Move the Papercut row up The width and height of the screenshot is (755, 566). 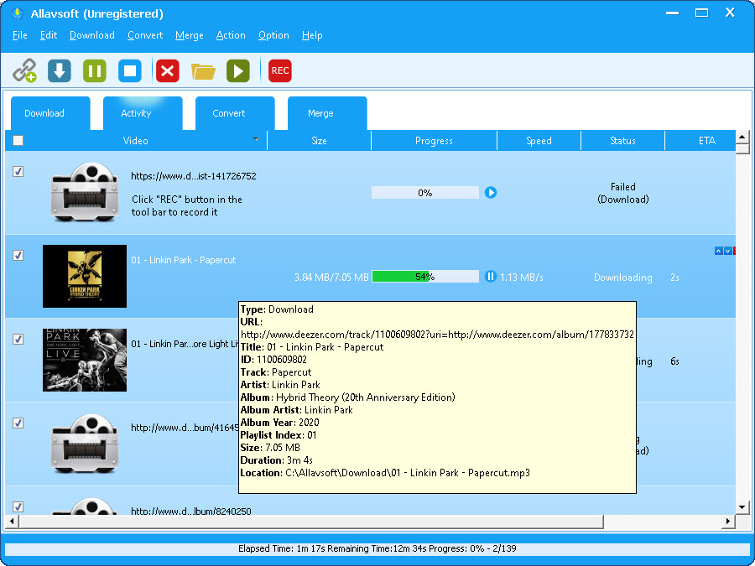click(718, 251)
